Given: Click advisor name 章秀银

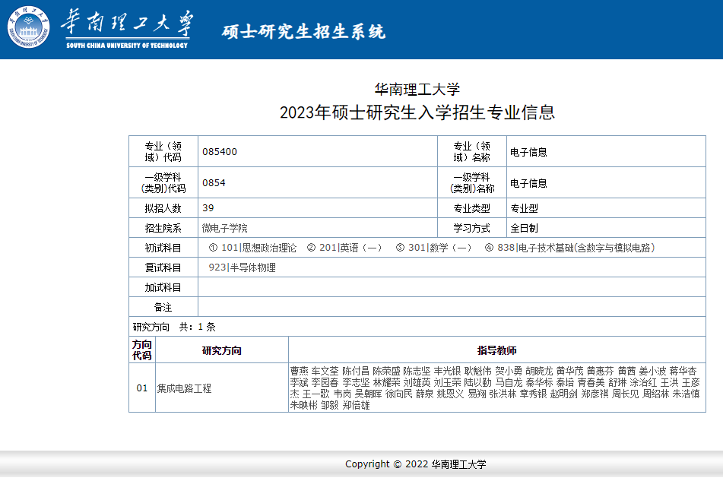Looking at the screenshot, I should (x=533, y=394).
